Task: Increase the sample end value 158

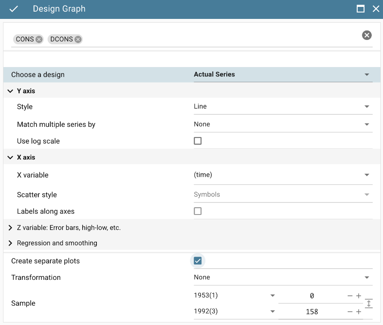Action: click(x=358, y=312)
